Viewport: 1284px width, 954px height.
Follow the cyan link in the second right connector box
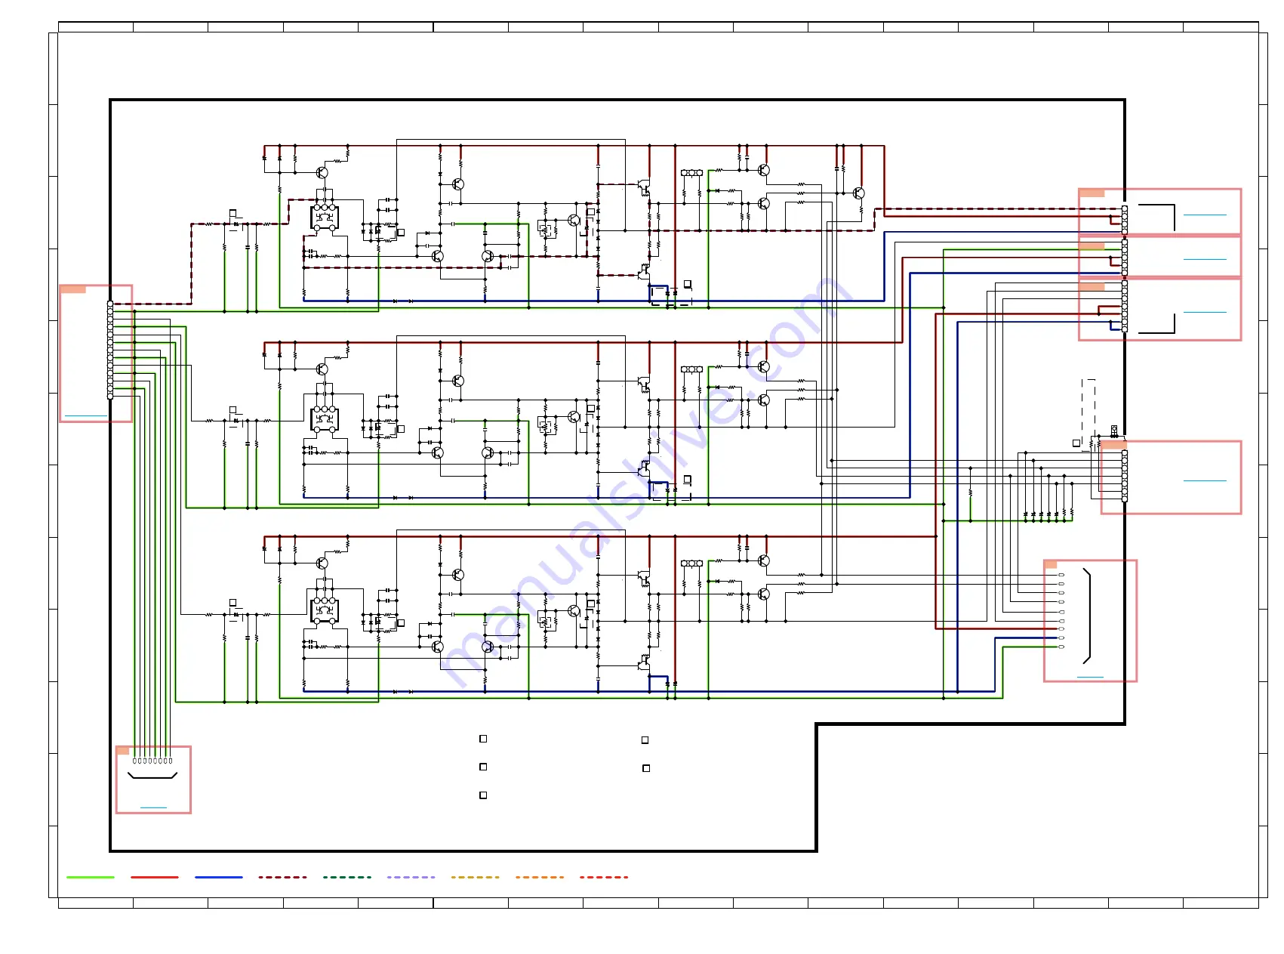1205,259
